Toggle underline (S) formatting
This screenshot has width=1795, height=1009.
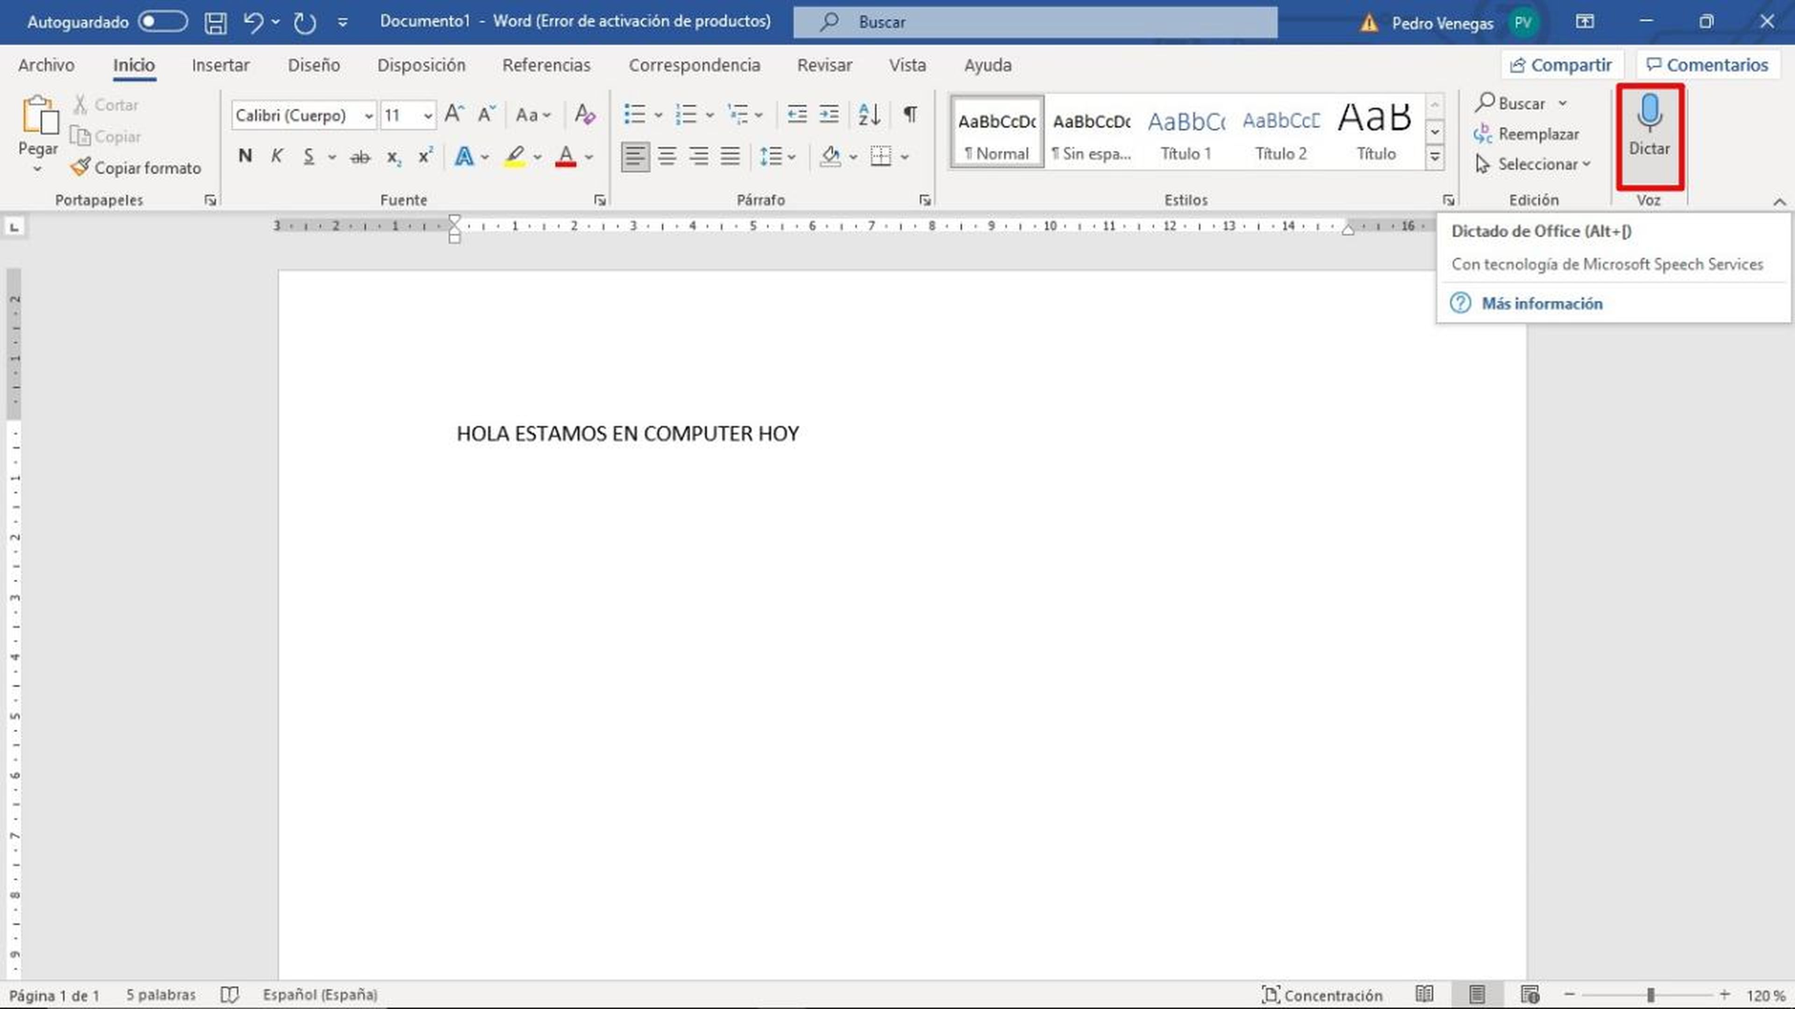tap(309, 156)
